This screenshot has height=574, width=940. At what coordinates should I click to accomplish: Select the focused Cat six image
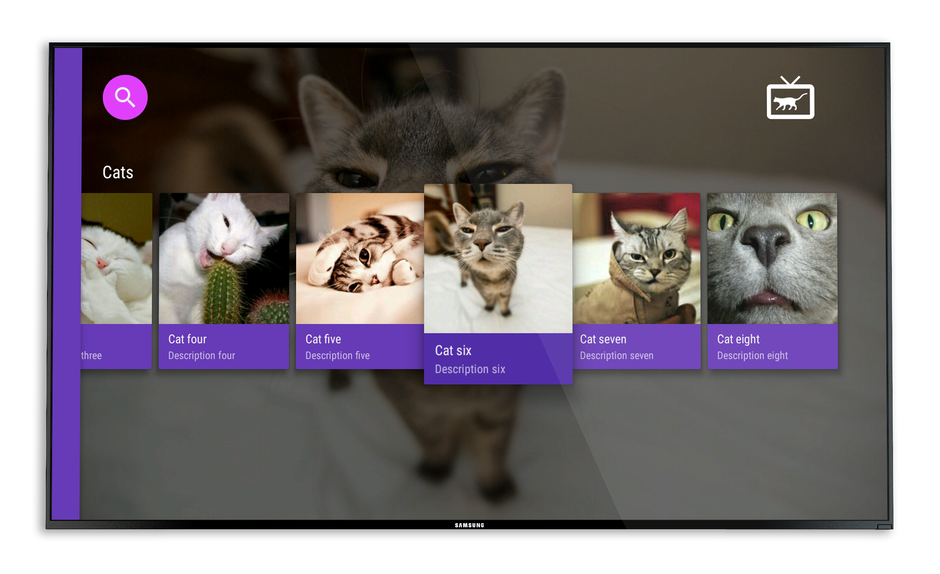click(498, 259)
